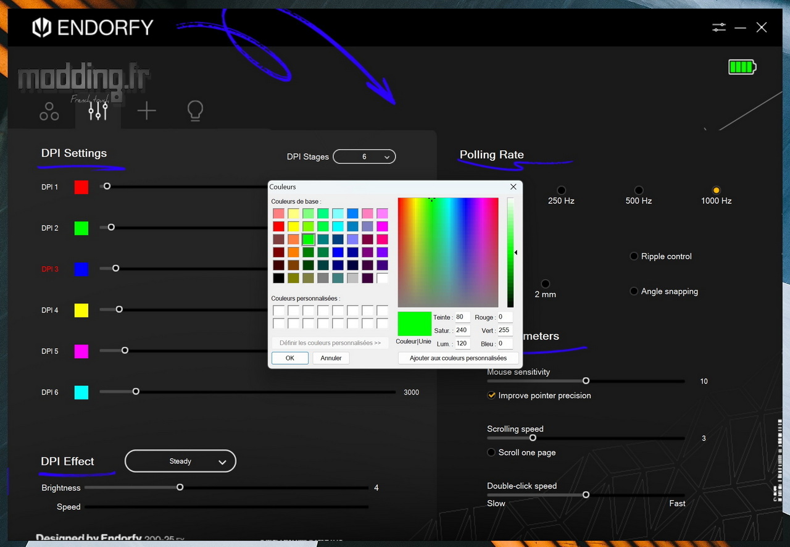Click the DPI 6 value 3000
Viewport: 790px width, 547px height.
tap(411, 392)
